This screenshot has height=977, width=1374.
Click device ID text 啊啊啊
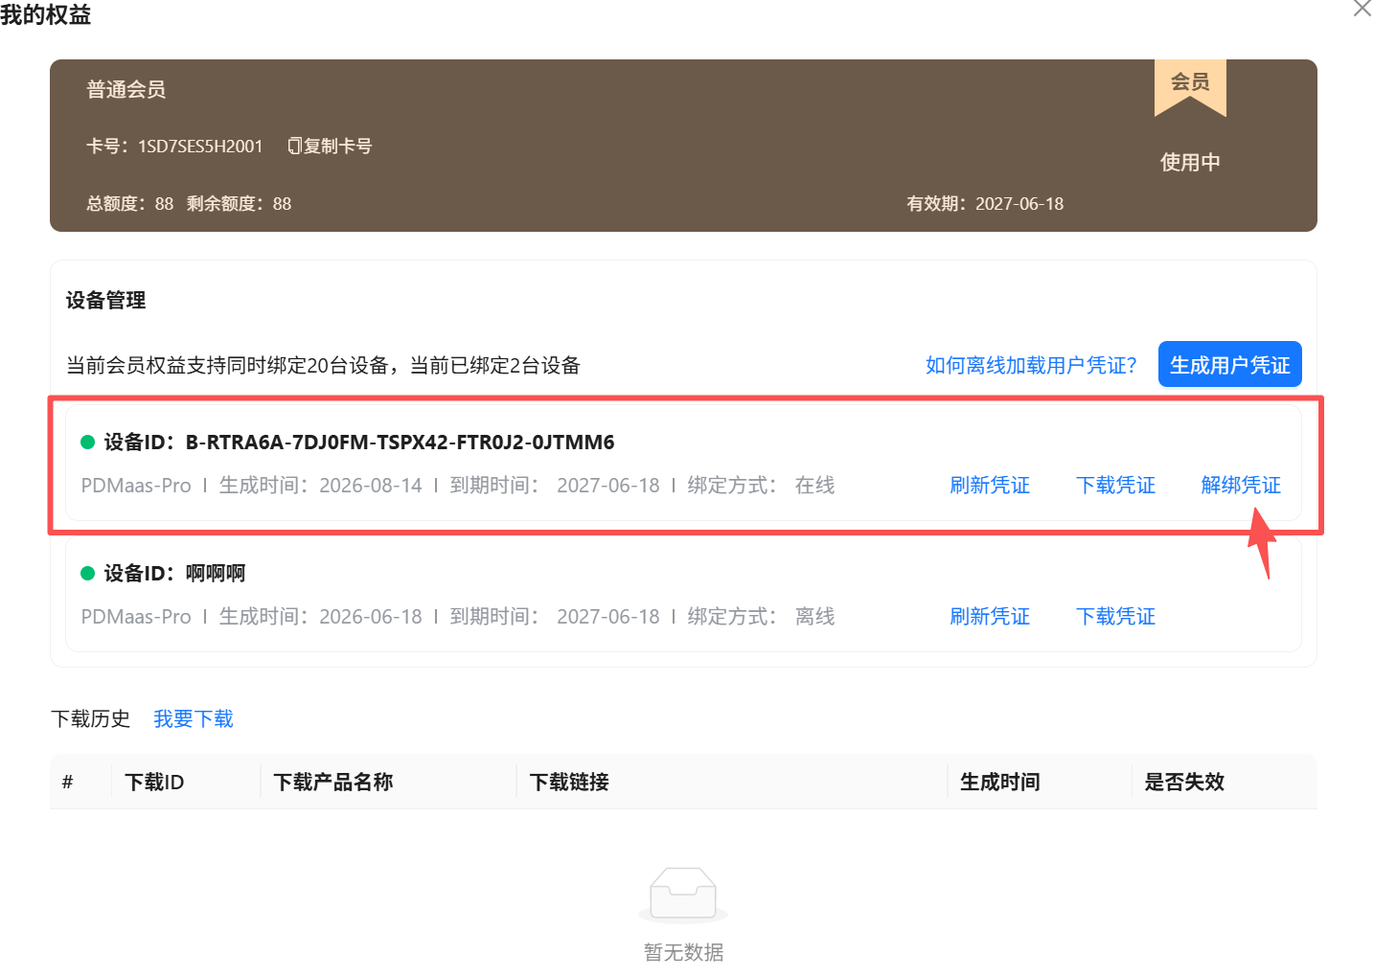click(216, 573)
